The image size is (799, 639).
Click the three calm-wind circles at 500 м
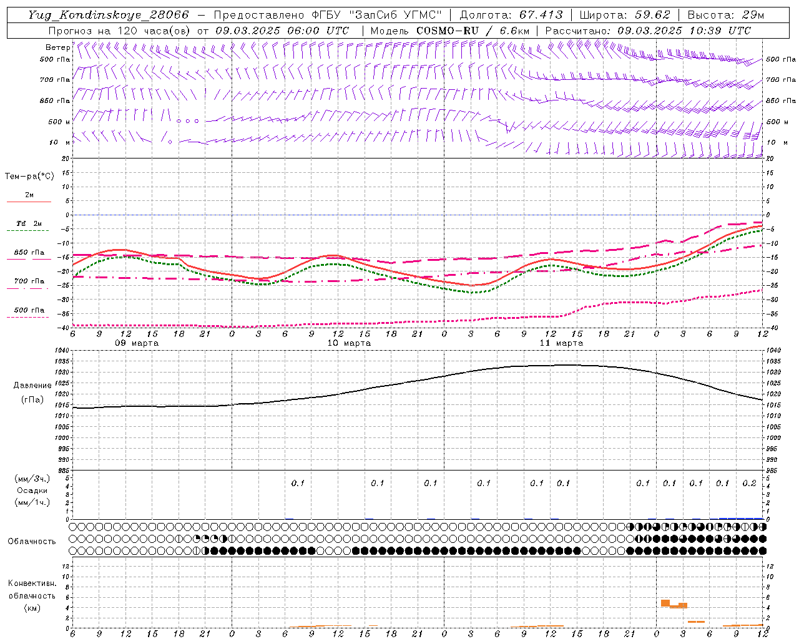(187, 121)
